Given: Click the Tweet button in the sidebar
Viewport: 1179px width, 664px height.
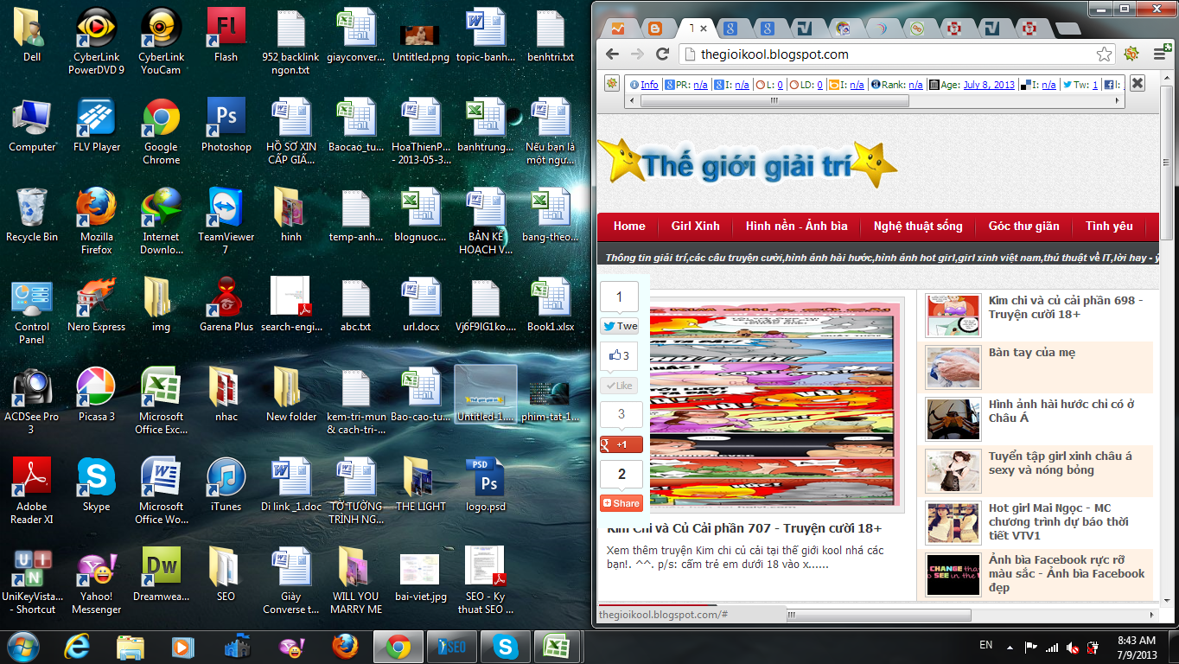Looking at the screenshot, I should [619, 326].
